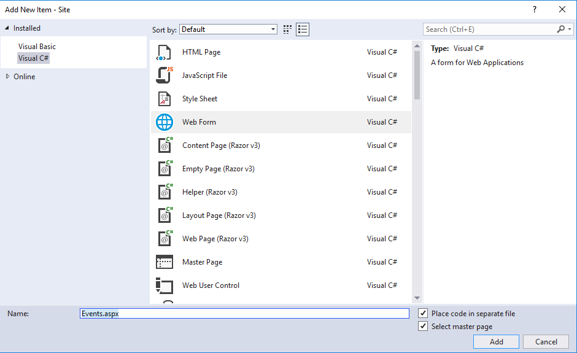Switch to small icons view

tap(288, 29)
